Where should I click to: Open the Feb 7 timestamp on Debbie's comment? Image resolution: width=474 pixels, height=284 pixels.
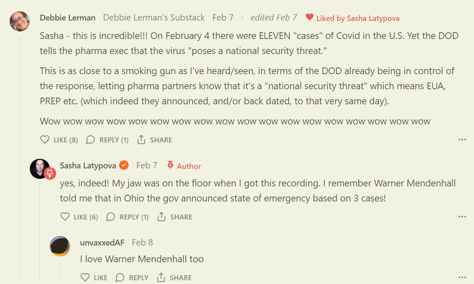click(x=223, y=18)
